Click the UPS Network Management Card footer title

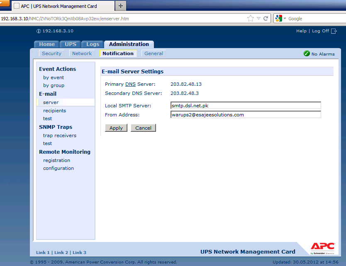(x=248, y=251)
